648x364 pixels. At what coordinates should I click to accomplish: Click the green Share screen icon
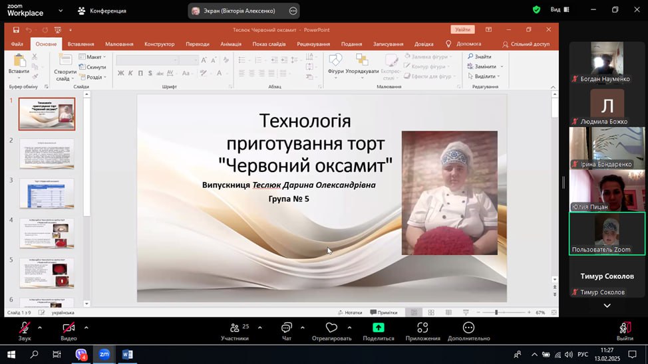click(378, 328)
